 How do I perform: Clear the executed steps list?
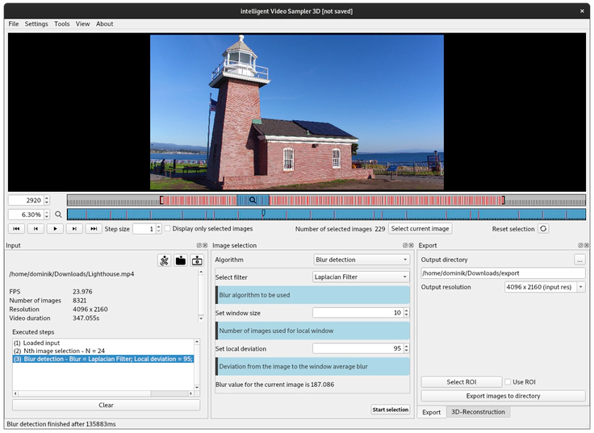[106, 405]
